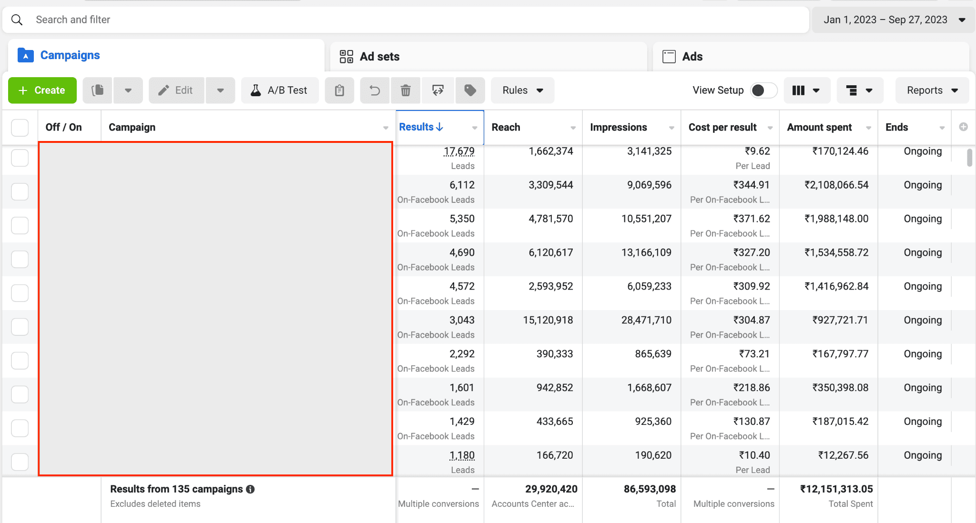The width and height of the screenshot is (976, 523).
Task: Switch to the Ads tab
Action: click(811, 57)
